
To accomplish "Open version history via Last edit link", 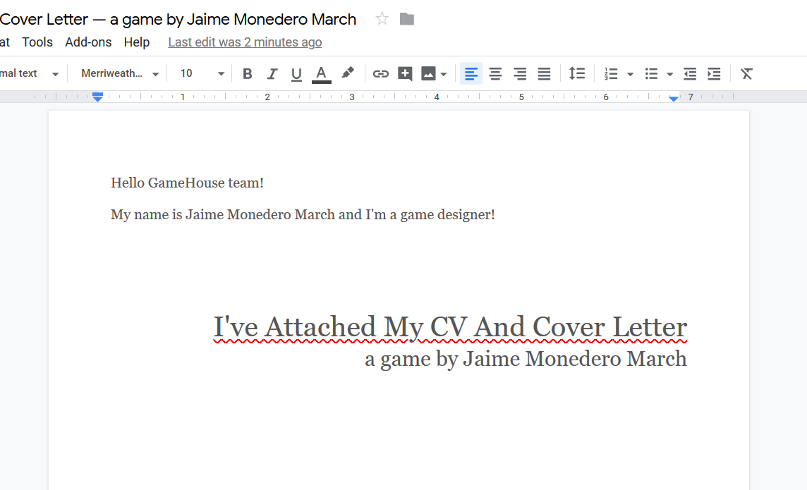I will point(245,42).
